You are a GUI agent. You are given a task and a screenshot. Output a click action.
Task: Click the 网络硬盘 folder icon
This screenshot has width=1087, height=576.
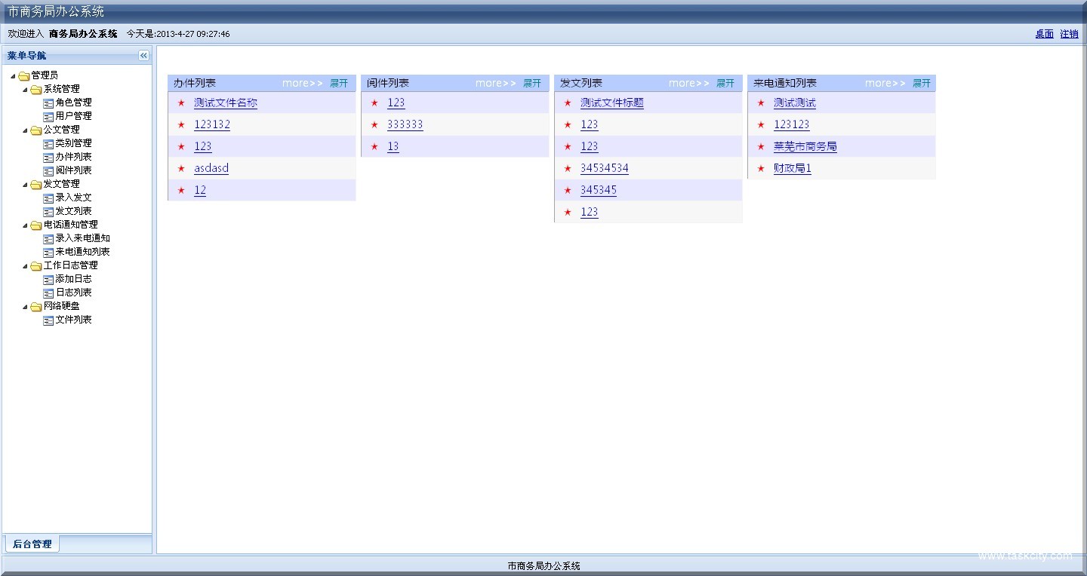tap(36, 306)
